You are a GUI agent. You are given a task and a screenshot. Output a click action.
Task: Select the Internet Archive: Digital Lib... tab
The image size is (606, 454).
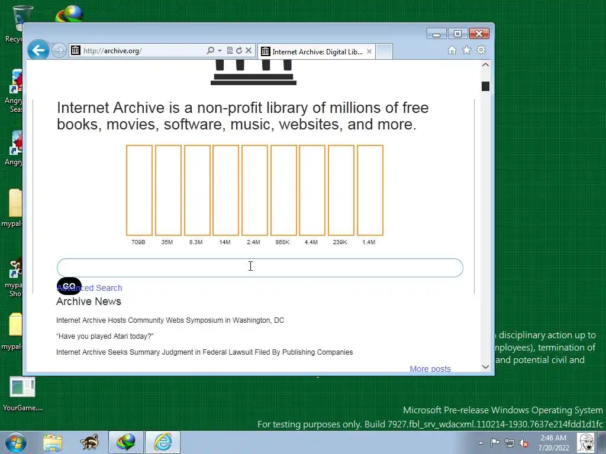(317, 52)
